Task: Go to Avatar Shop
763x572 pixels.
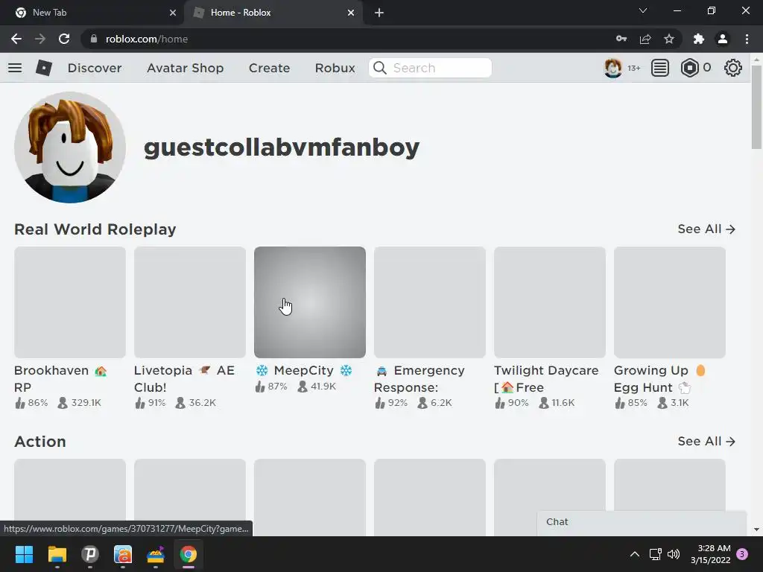Action: click(x=185, y=68)
